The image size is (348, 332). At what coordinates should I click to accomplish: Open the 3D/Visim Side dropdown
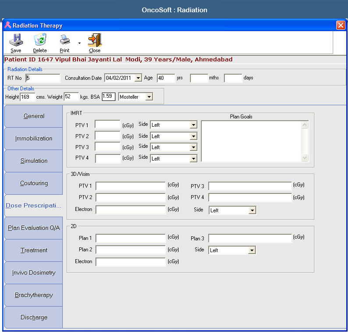pos(252,211)
